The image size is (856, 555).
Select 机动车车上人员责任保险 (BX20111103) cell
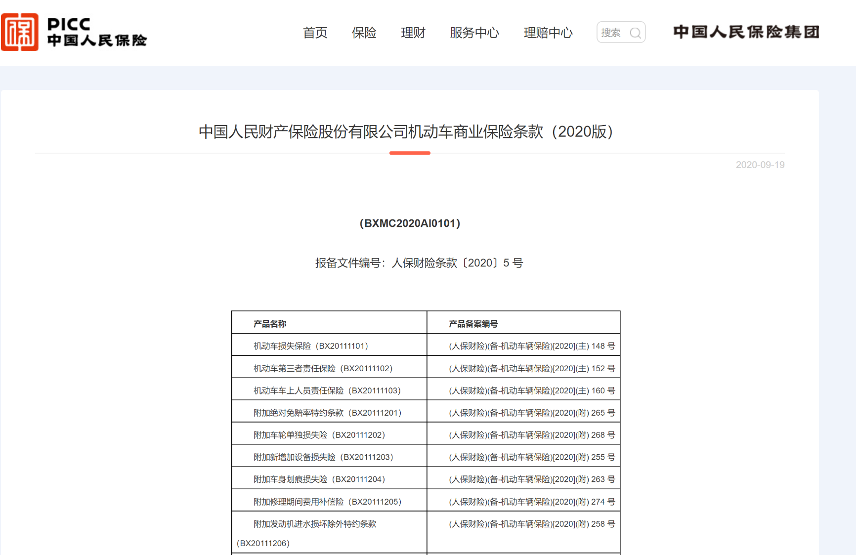329,389
